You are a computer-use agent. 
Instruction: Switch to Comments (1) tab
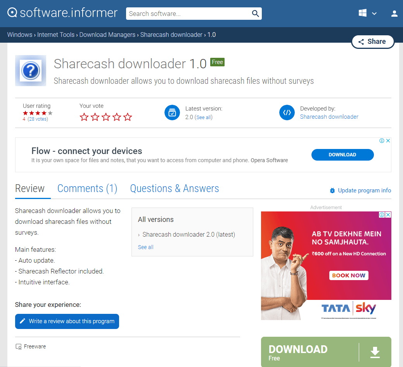(87, 189)
